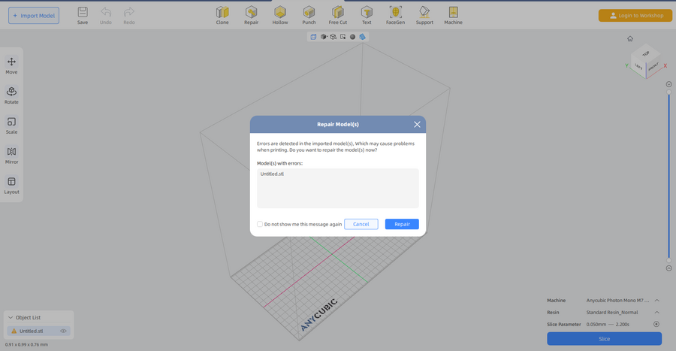Click the 0.050mm — 2.200s parameter value
The image size is (676, 351).
pyautogui.click(x=608, y=324)
